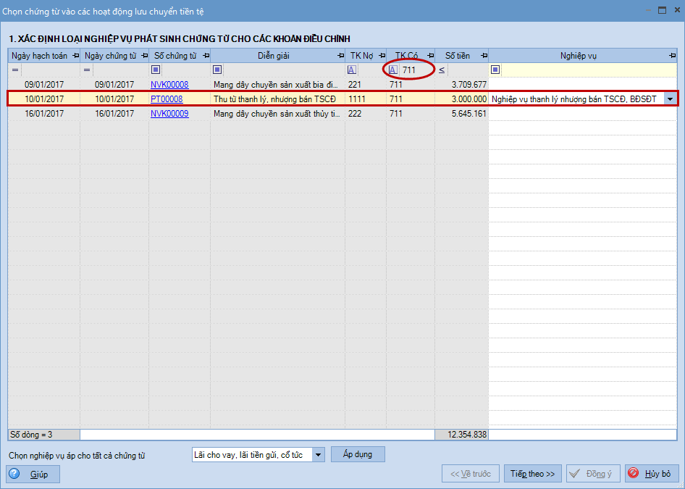Pin the Số tiền column

[x=484, y=56]
